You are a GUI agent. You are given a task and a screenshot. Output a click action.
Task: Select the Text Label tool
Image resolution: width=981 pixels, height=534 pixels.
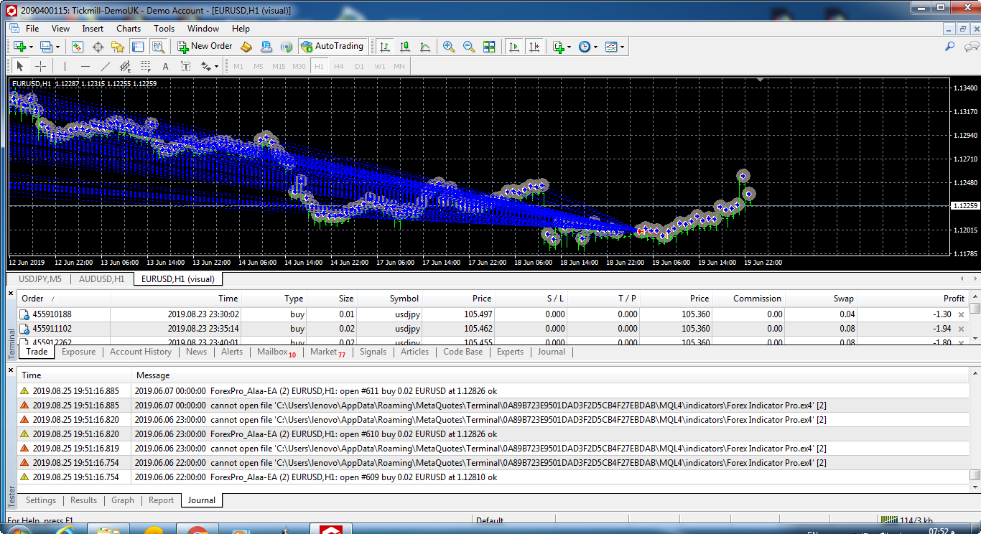185,66
